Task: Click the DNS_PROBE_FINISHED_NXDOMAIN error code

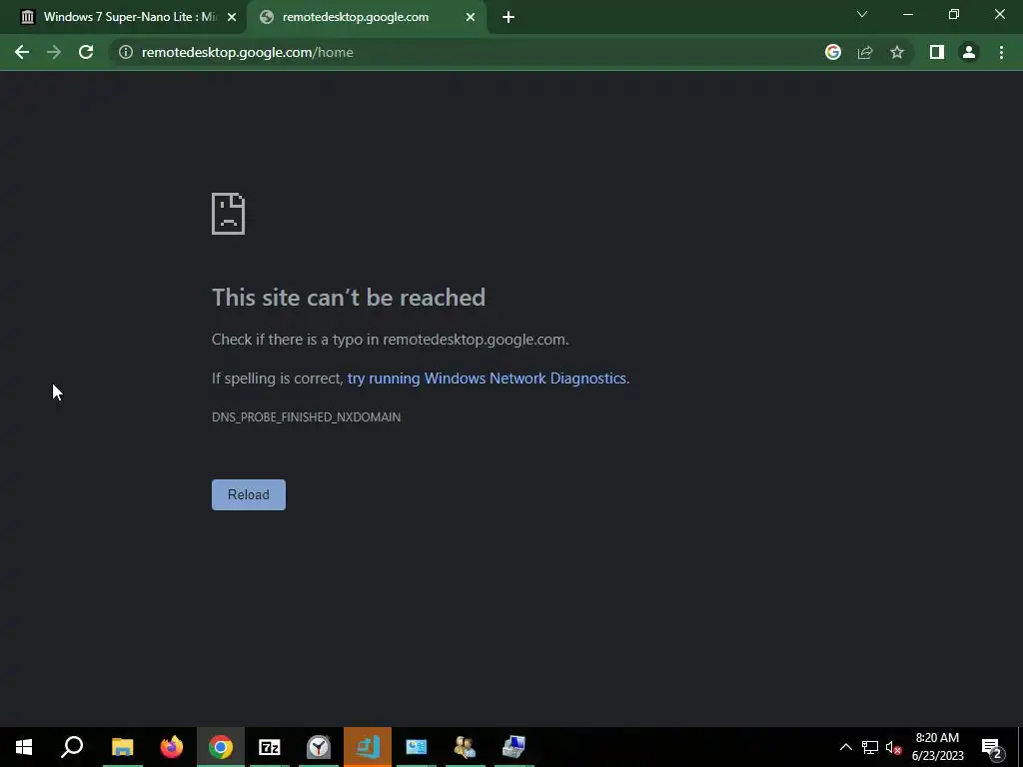Action: pyautogui.click(x=306, y=417)
